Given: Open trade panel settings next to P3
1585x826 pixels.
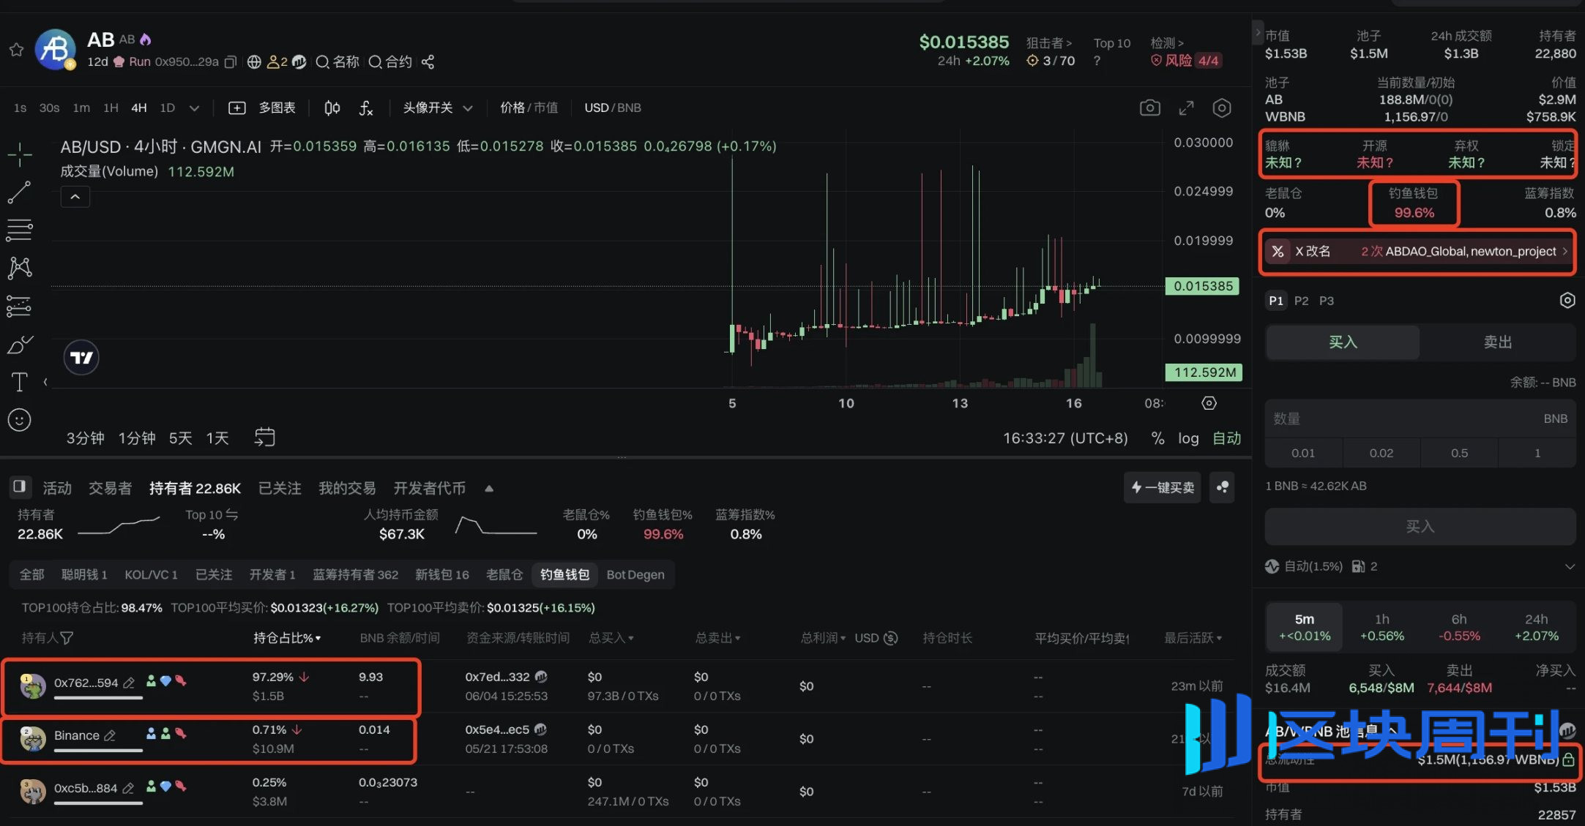Looking at the screenshot, I should click(1567, 301).
